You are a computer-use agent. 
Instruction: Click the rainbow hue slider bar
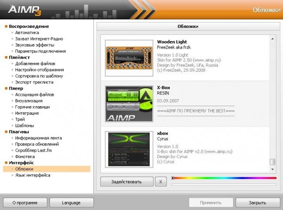tap(224, 178)
